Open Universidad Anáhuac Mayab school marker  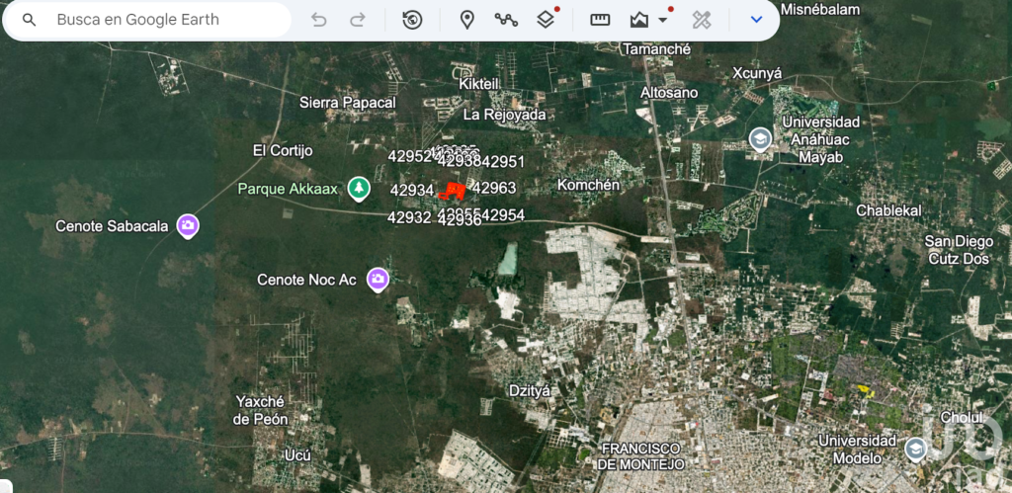pyautogui.click(x=760, y=138)
